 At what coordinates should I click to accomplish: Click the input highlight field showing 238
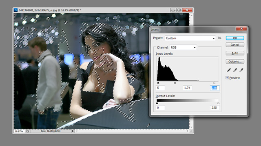(215, 88)
